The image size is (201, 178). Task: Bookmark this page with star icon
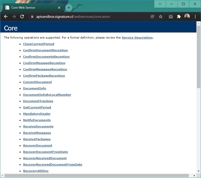pyautogui.click(x=160, y=17)
